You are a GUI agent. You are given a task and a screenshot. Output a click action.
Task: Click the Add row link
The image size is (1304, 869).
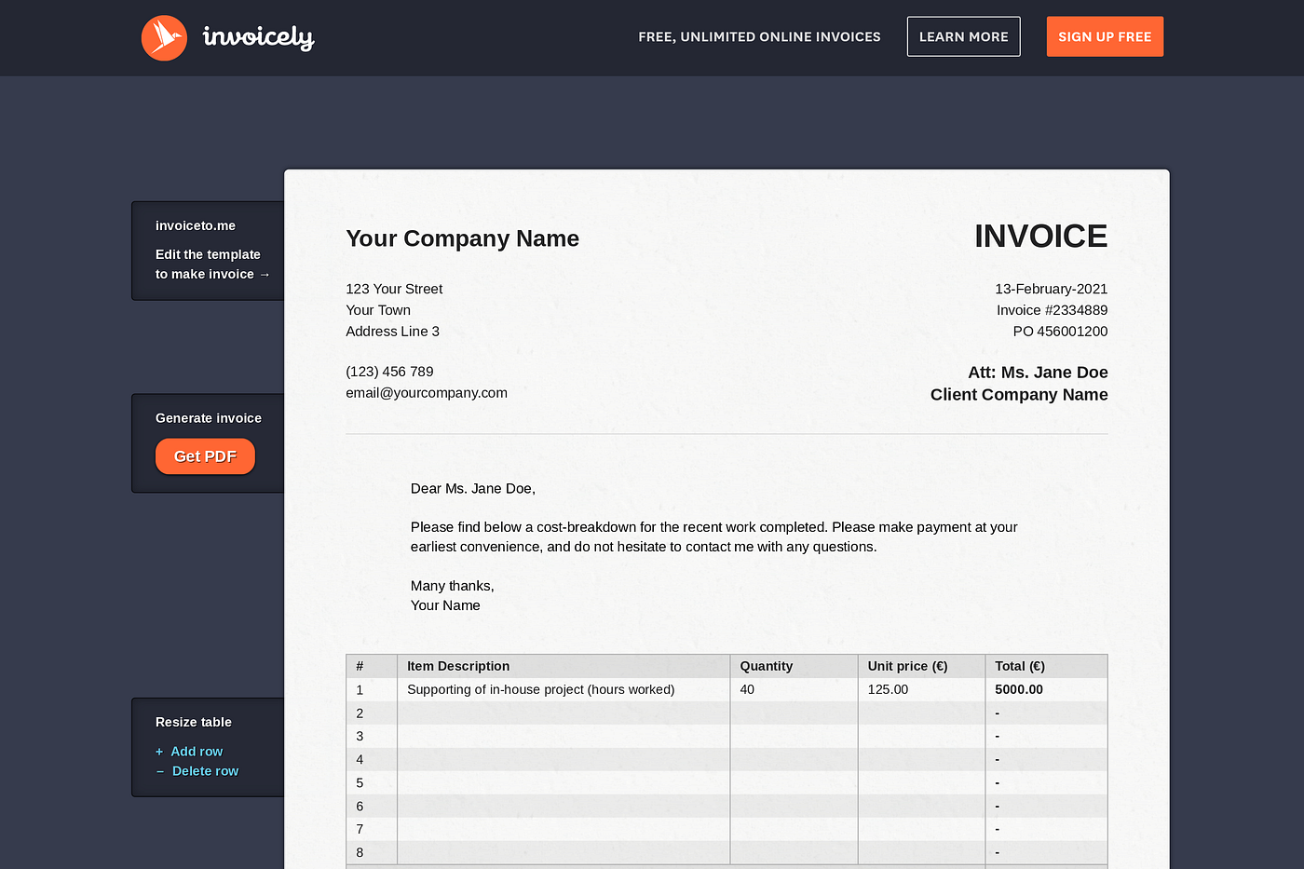click(x=197, y=752)
